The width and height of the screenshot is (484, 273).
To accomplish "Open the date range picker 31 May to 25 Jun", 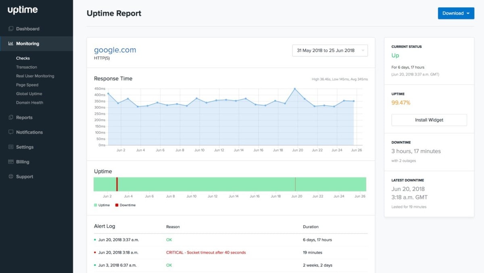I will [x=330, y=51].
